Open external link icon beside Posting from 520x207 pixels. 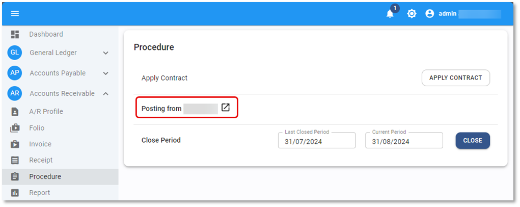(226, 108)
